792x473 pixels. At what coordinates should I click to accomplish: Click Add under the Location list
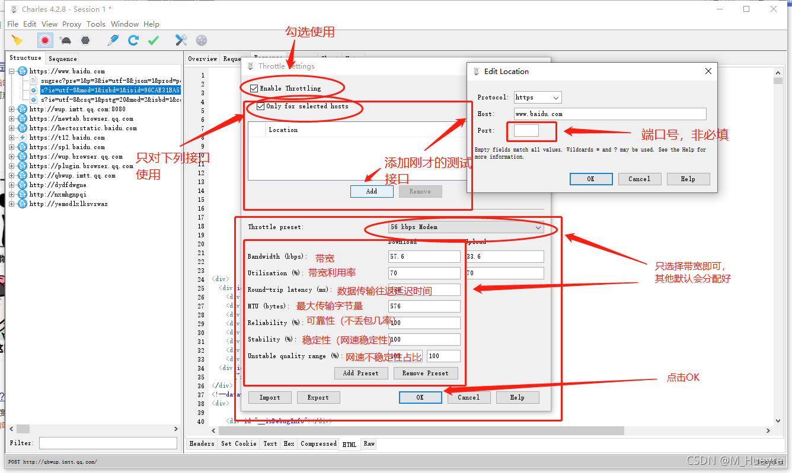coord(372,191)
